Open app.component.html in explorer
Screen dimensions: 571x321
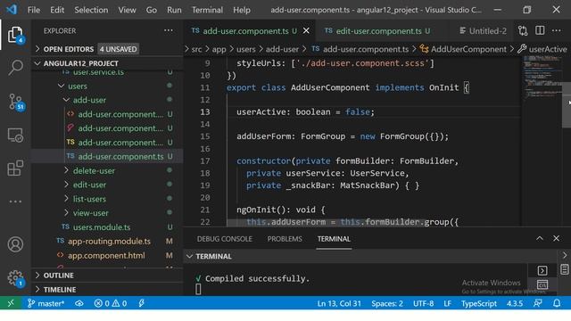coord(106,256)
